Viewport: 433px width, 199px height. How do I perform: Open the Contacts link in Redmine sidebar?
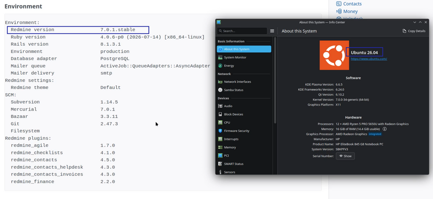352,4
